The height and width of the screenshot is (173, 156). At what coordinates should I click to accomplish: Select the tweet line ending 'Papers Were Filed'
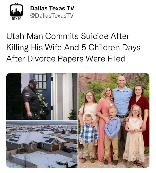pos(66,58)
